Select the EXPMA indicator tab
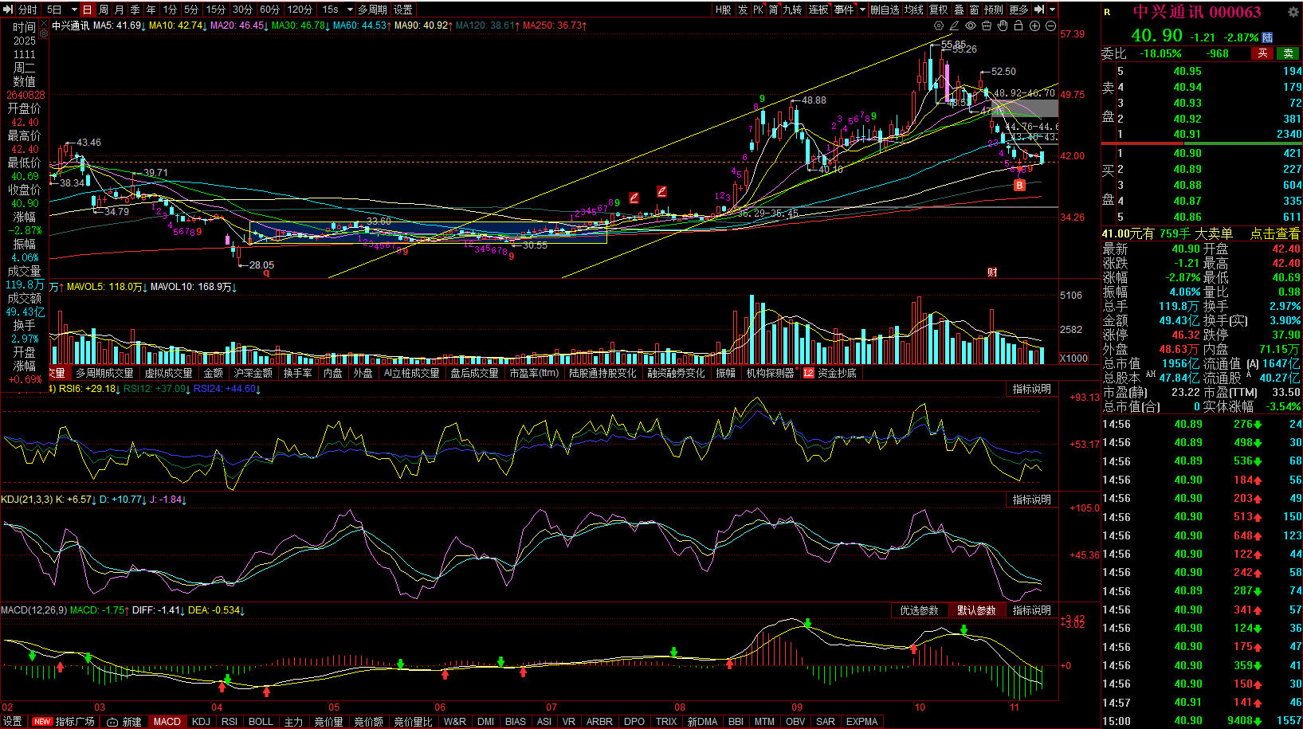The height and width of the screenshot is (729, 1303). (x=861, y=722)
